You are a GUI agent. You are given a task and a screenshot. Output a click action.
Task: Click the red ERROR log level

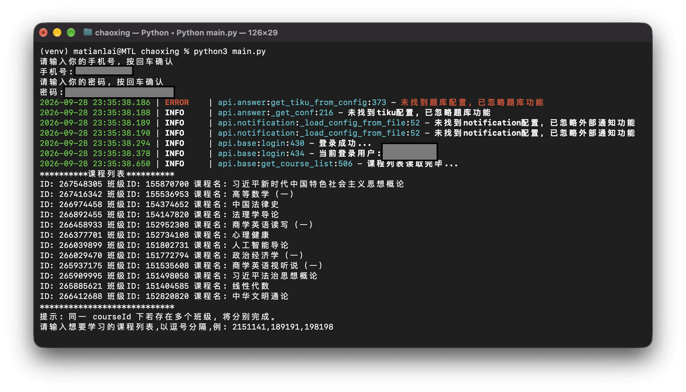point(177,102)
